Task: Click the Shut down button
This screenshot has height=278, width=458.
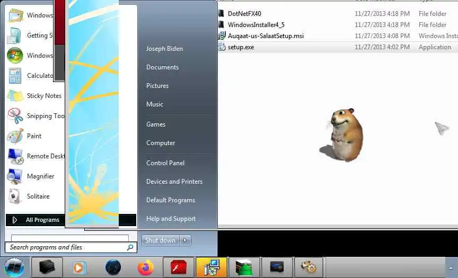Action: tap(160, 240)
